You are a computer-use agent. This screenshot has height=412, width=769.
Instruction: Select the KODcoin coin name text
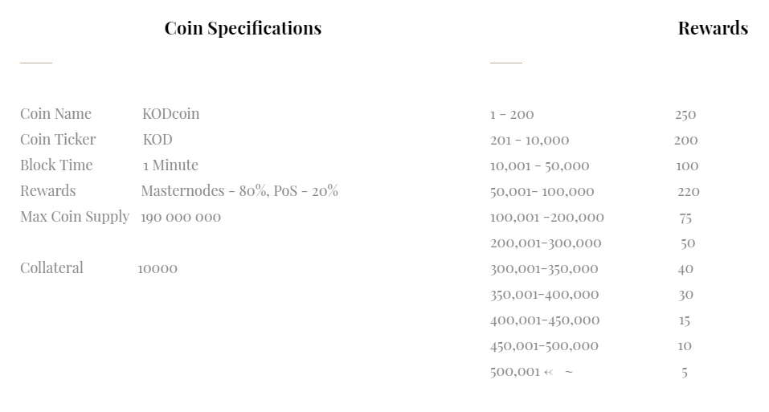pyautogui.click(x=170, y=114)
